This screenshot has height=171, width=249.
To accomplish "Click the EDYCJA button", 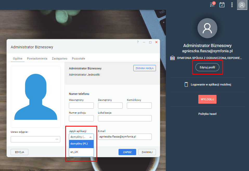I will [x=19, y=152].
